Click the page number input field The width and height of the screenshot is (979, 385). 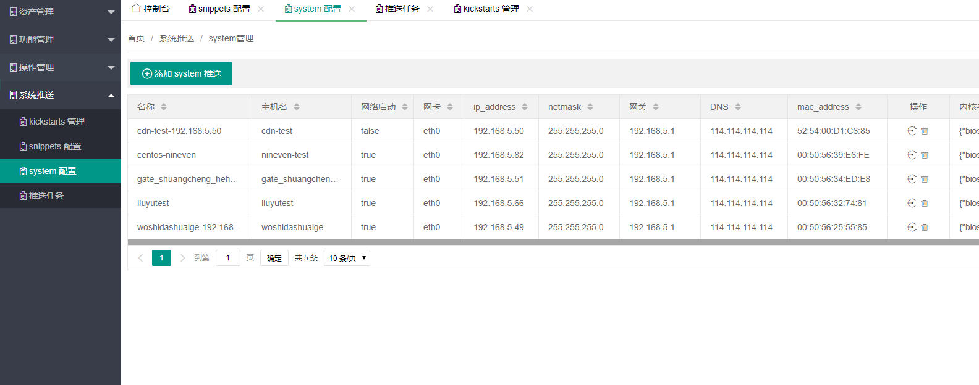[x=228, y=258]
